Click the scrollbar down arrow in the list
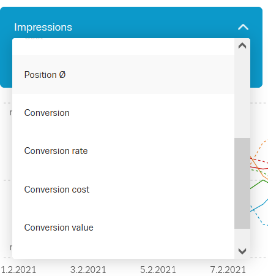This screenshot has height=276, width=268. click(x=242, y=251)
